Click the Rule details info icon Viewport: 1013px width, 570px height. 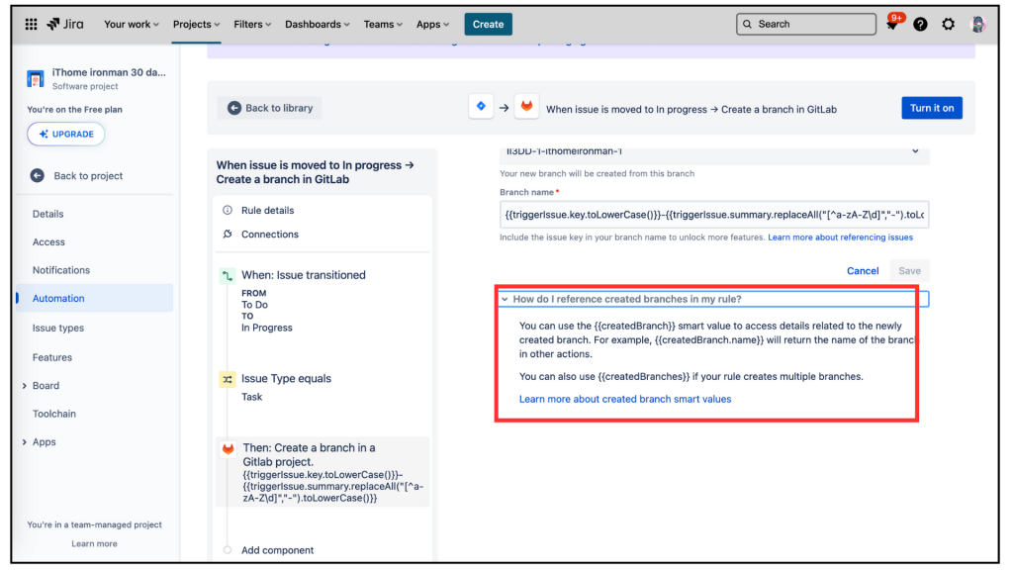[228, 210]
